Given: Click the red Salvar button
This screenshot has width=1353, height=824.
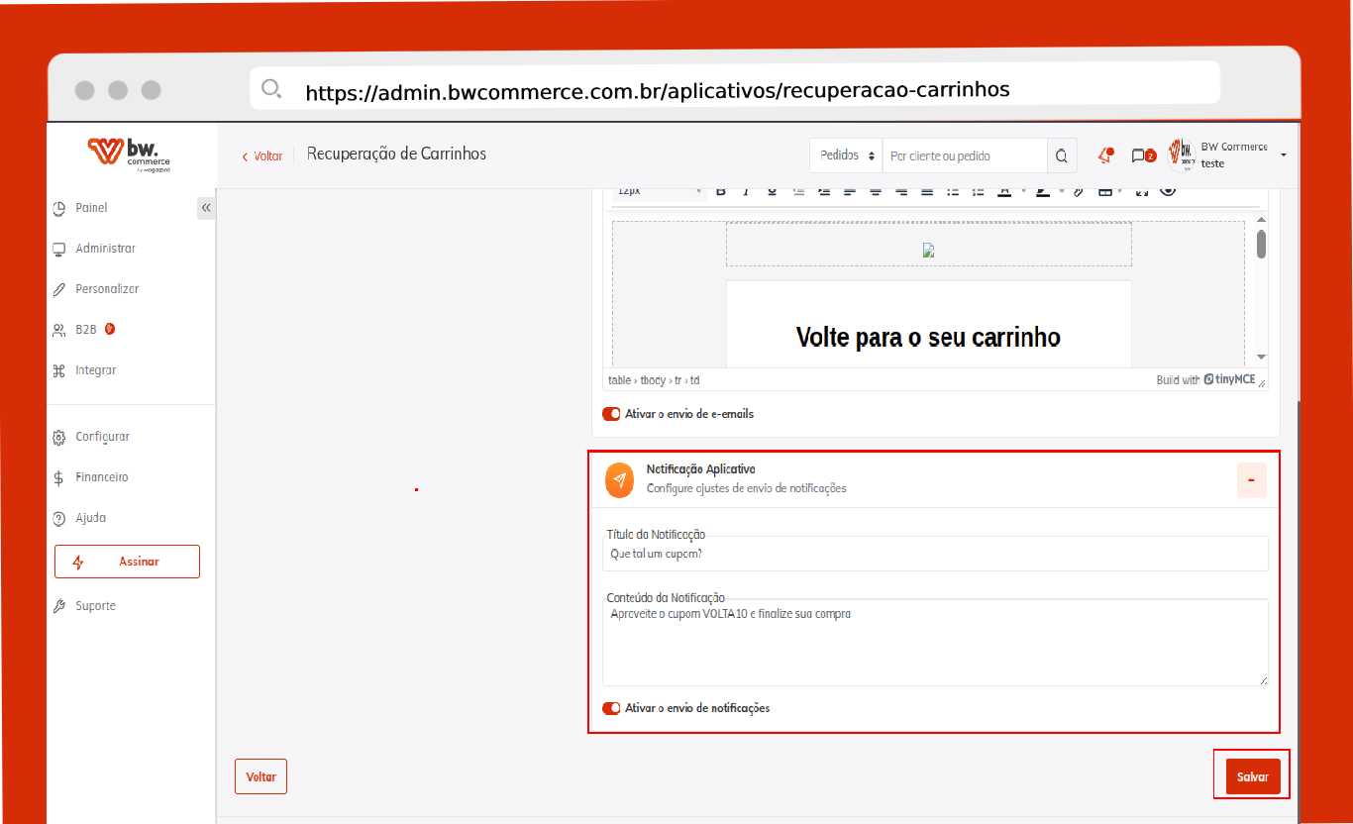Looking at the screenshot, I should pyautogui.click(x=1253, y=776).
